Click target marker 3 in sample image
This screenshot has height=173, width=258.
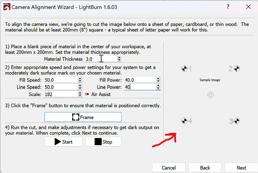point(237,121)
